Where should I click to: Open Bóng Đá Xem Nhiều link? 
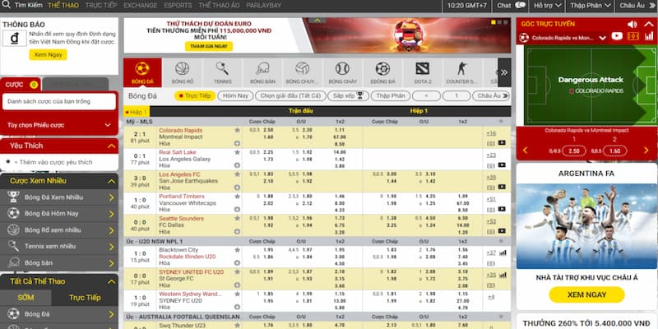tap(58, 197)
